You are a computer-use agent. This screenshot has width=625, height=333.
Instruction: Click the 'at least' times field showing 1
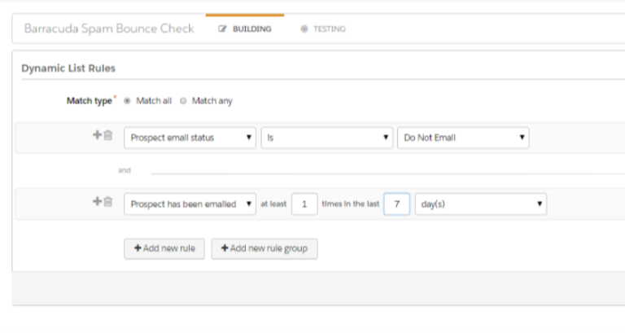click(x=304, y=204)
